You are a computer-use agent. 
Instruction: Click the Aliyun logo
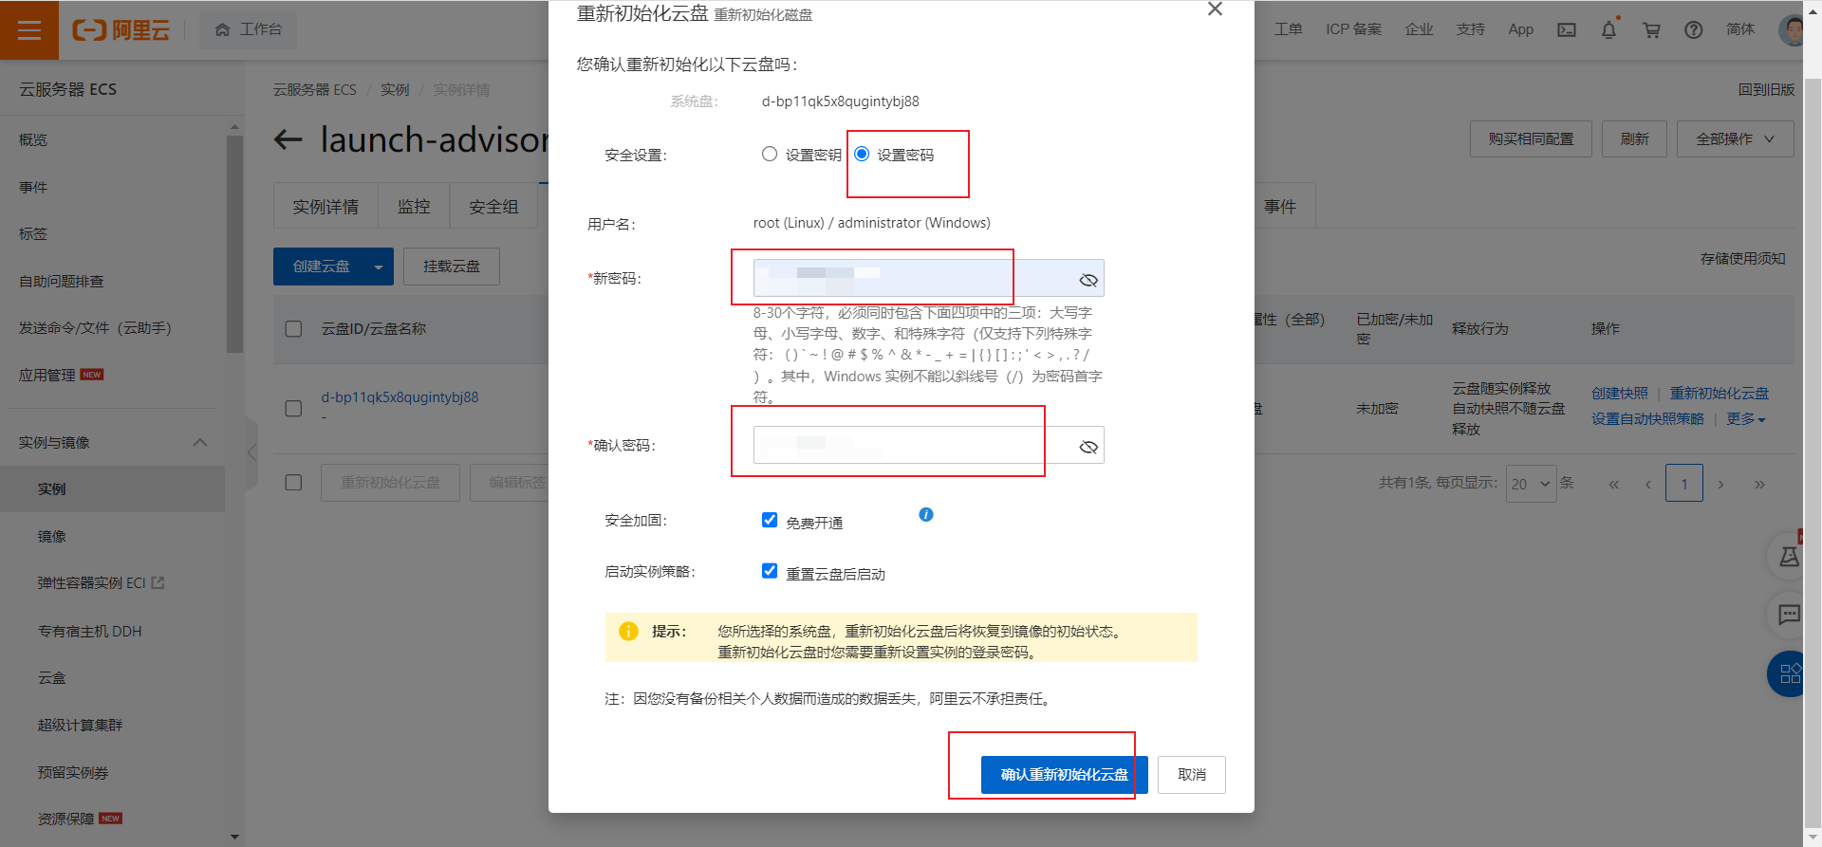pyautogui.click(x=121, y=29)
